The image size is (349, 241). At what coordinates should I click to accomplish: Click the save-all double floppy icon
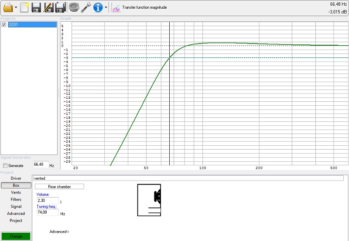pos(61,7)
